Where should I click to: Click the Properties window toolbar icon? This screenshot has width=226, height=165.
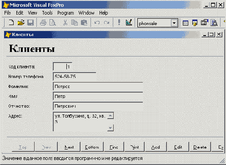[205, 22]
